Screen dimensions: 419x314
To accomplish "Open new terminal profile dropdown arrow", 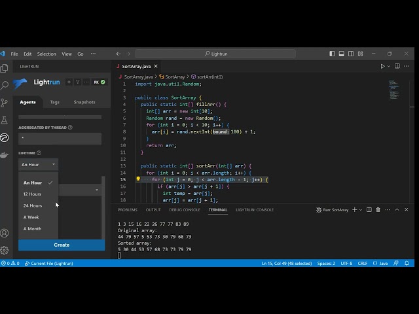I will click(361, 209).
